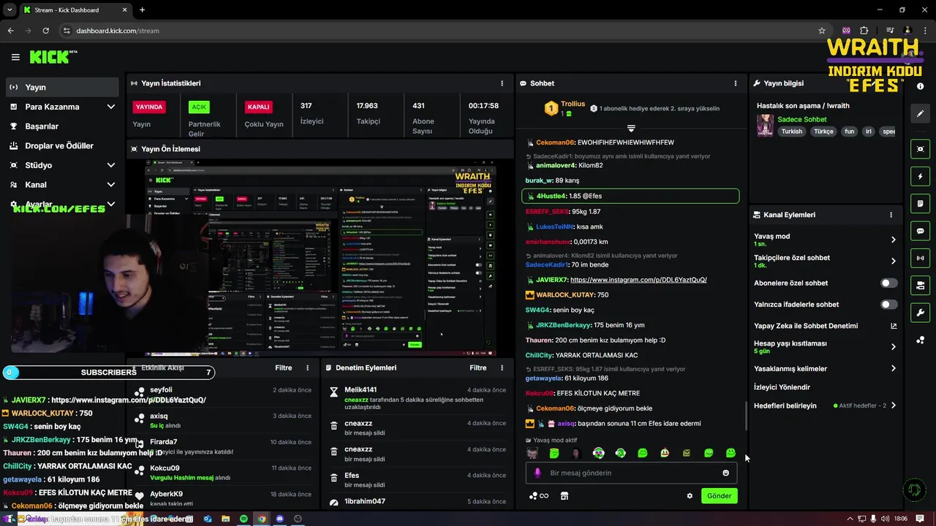This screenshot has width=936, height=526.
Task: Click the stream preview thumbnail
Action: tap(320, 258)
